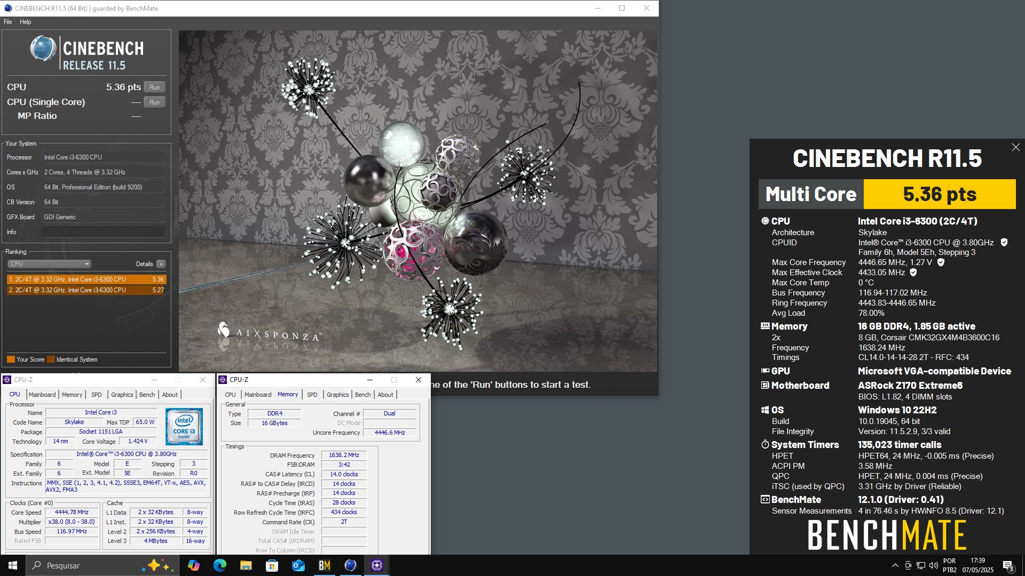
Task: Click the Windows OS icon in BenchMate panel
Action: point(765,410)
